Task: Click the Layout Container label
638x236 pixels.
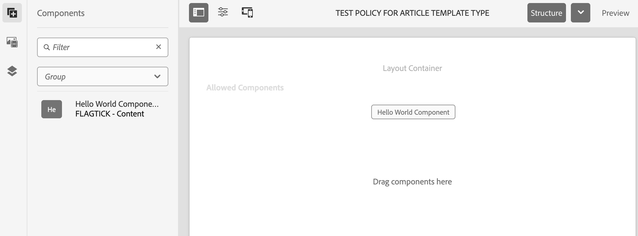Action: click(412, 68)
